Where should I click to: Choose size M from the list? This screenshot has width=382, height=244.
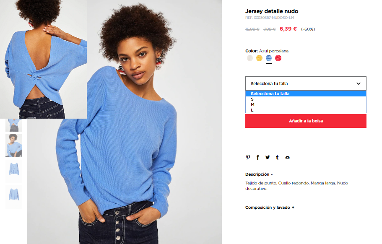(x=306, y=104)
